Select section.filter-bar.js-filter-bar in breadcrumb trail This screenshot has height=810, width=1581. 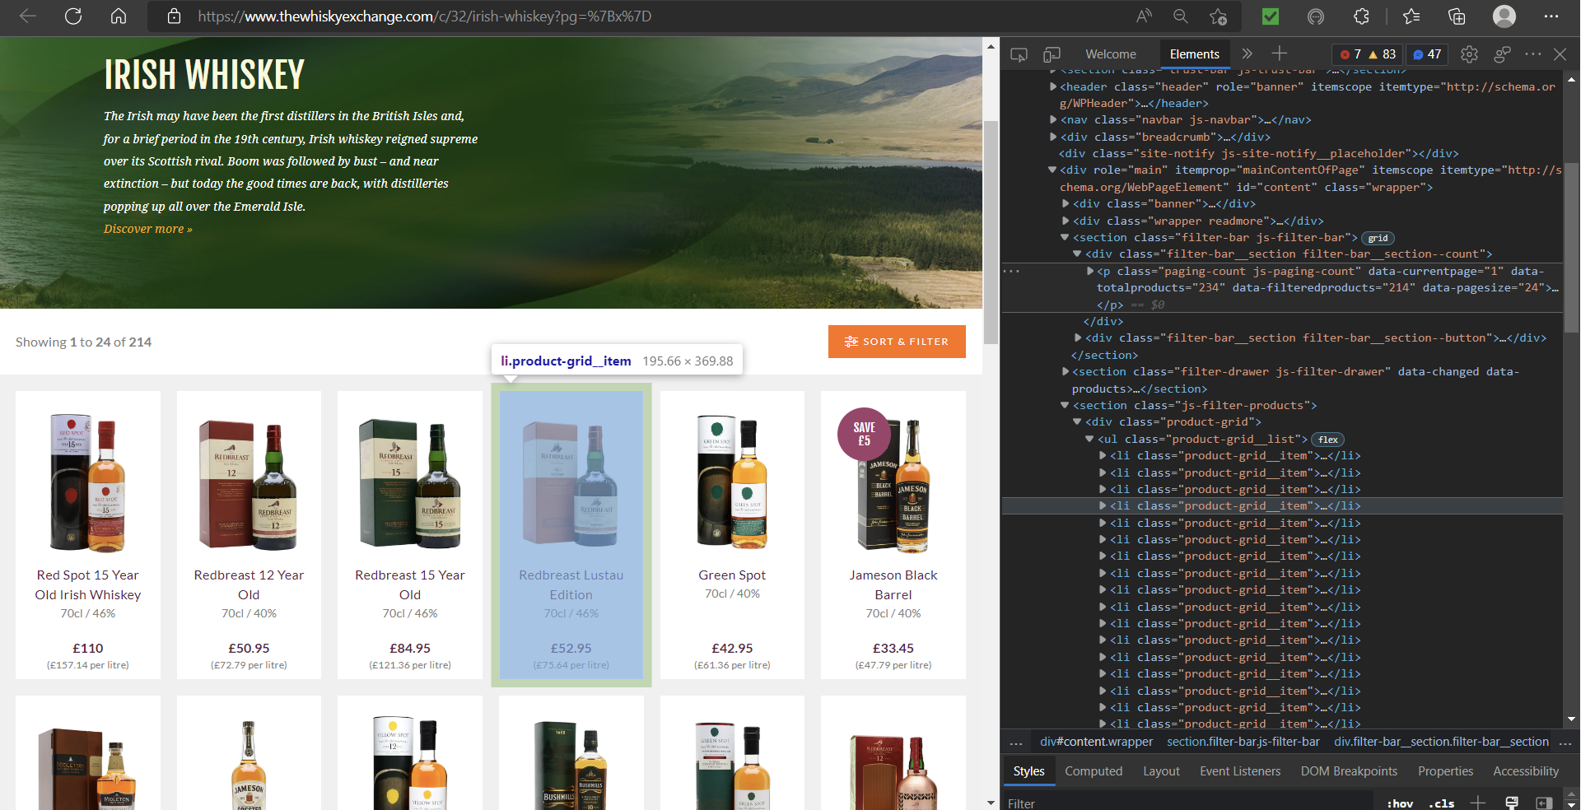[1243, 742]
